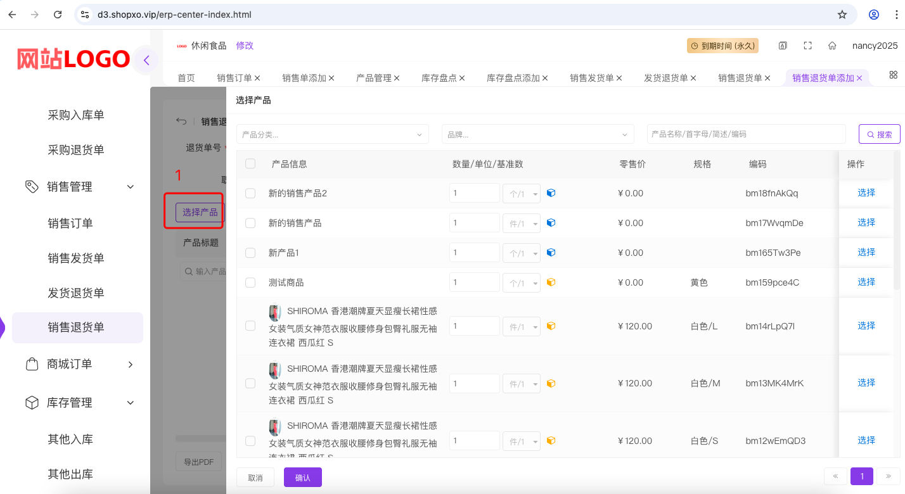This screenshot has width=905, height=494.
Task: Open the tab grid menu icon
Action: [x=894, y=75]
